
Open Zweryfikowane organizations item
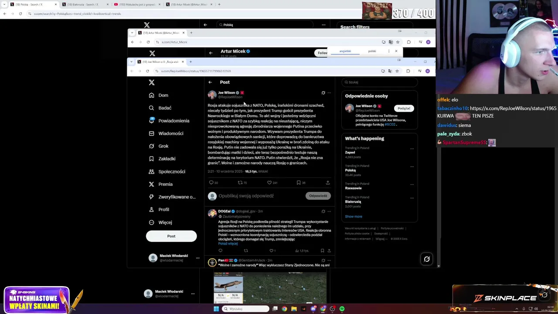172,197
